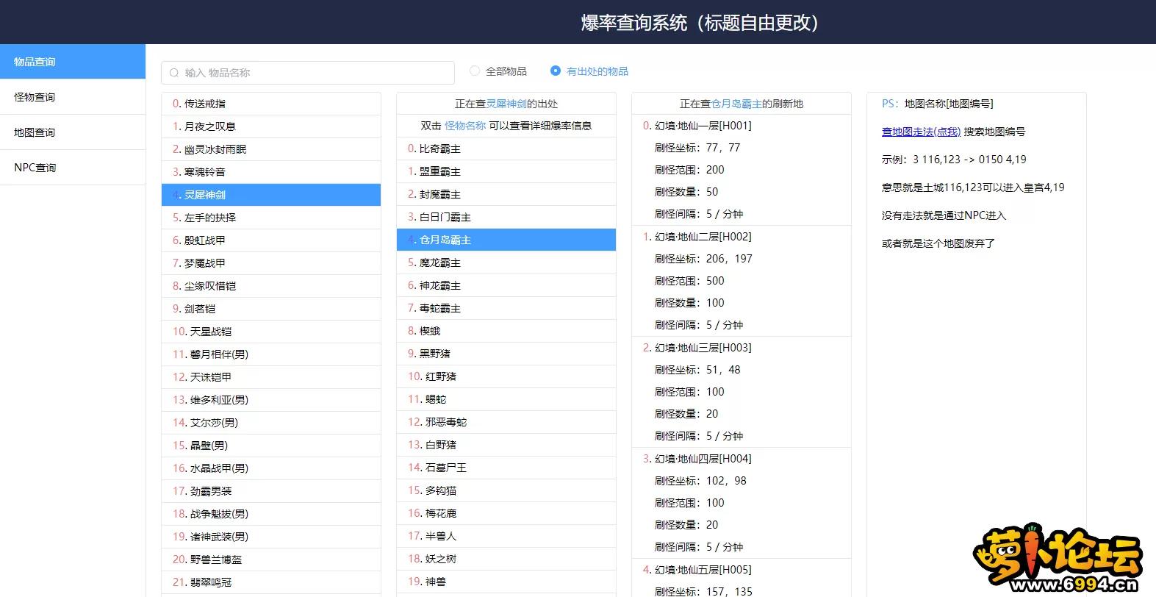Select the 全部物品 radio button

pos(475,71)
